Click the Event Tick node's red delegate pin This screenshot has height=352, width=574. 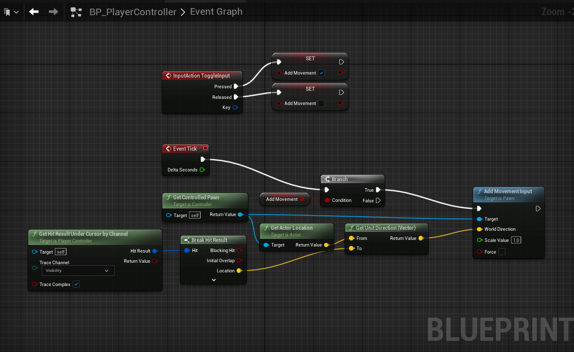205,149
